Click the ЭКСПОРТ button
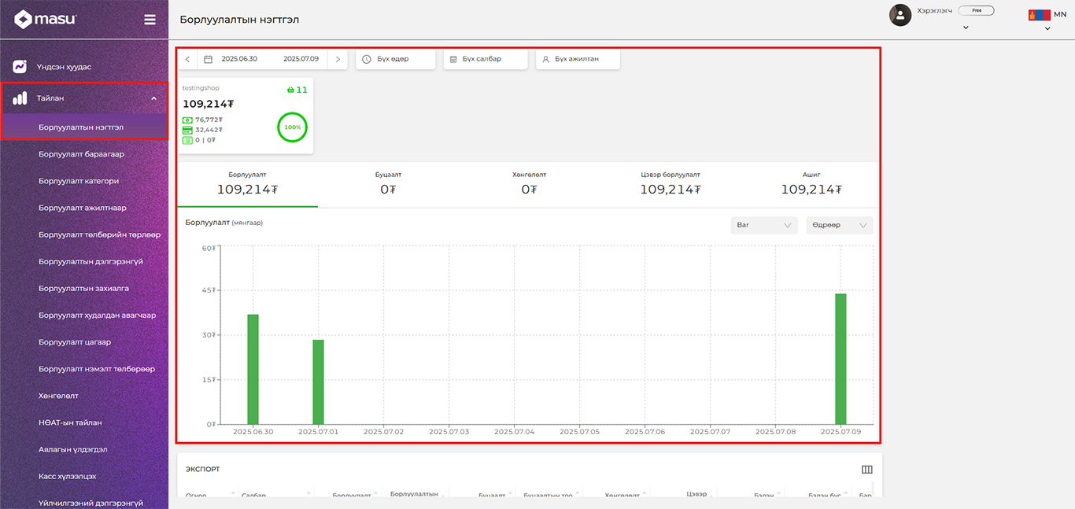Viewport: 1075px width, 509px height. tap(202, 470)
